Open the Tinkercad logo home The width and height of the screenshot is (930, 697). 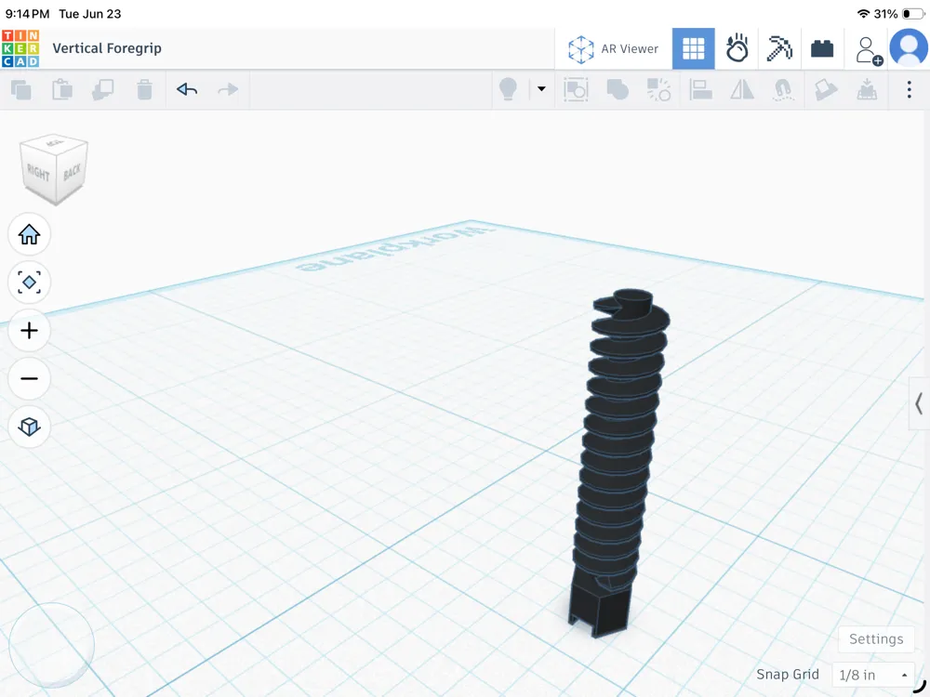[x=20, y=48]
